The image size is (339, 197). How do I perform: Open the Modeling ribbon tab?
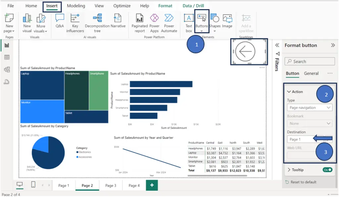pos(76,6)
